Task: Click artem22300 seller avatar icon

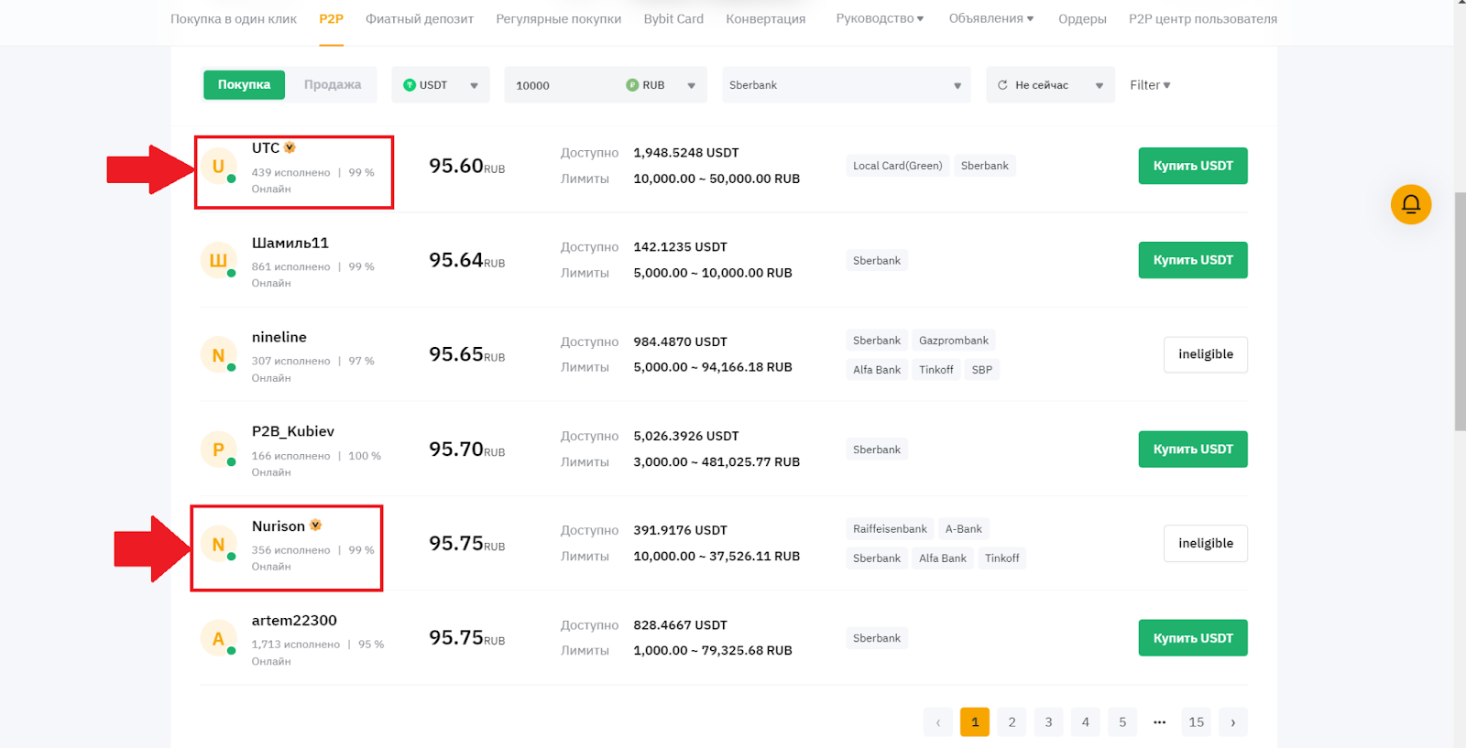Action: click(x=218, y=638)
